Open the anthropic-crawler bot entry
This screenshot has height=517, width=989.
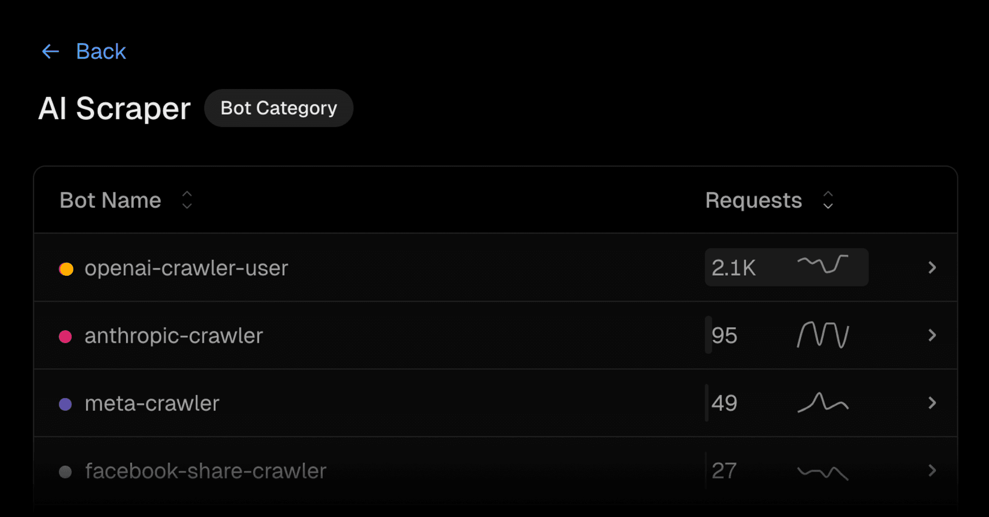[174, 336]
